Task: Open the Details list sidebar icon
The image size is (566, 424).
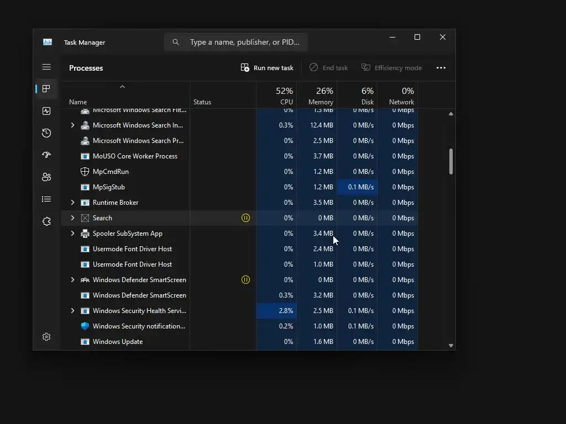Action: [46, 199]
